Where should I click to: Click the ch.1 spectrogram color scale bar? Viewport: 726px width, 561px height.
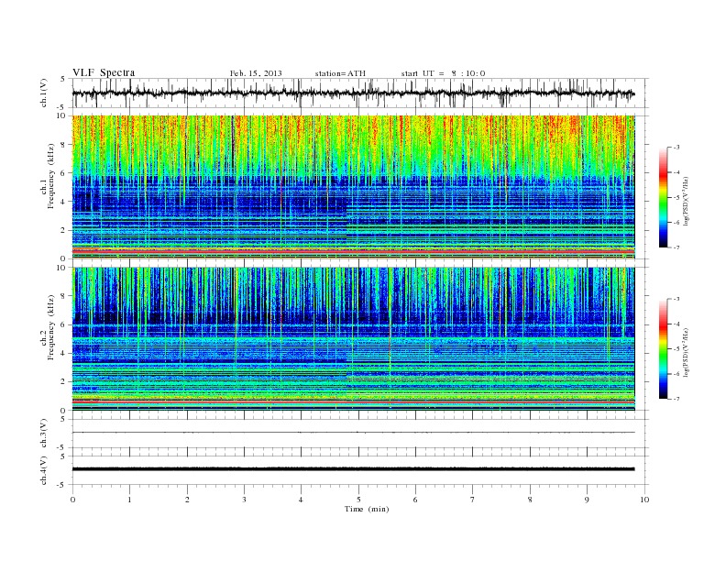[x=663, y=197]
